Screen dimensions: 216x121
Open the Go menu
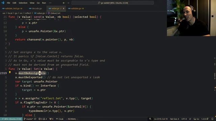(x=38, y=3)
